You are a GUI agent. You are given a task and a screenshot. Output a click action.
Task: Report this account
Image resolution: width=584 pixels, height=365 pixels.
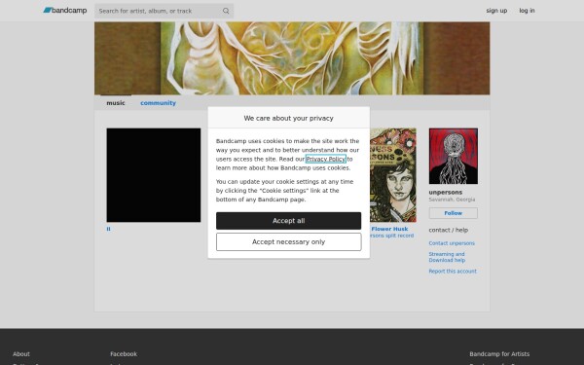(453, 272)
